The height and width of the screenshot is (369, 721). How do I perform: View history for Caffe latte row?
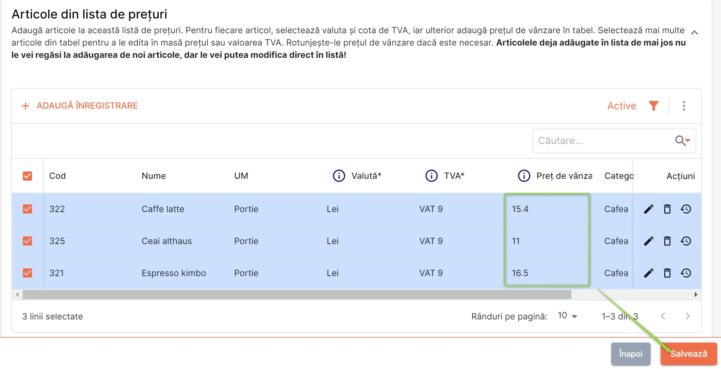pyautogui.click(x=686, y=209)
